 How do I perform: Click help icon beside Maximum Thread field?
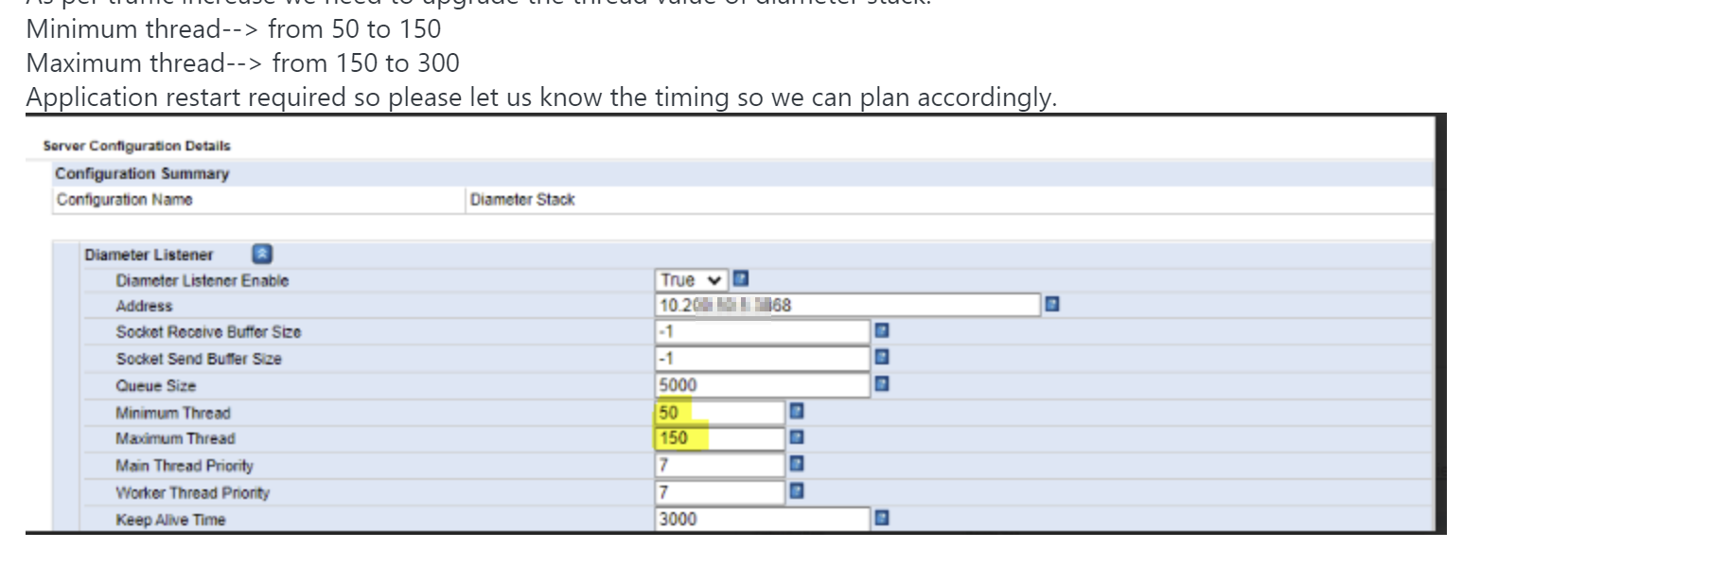pyautogui.click(x=797, y=437)
